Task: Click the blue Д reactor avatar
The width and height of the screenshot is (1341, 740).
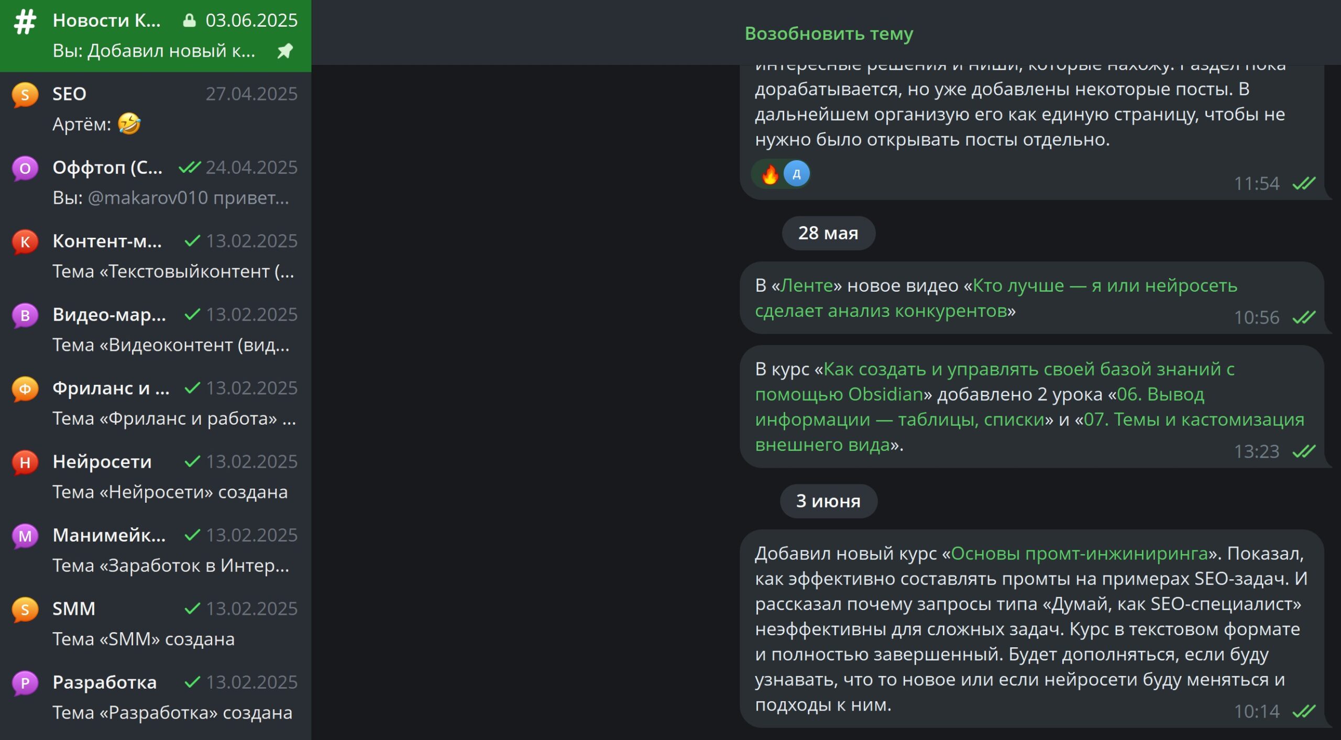Action: [x=796, y=174]
